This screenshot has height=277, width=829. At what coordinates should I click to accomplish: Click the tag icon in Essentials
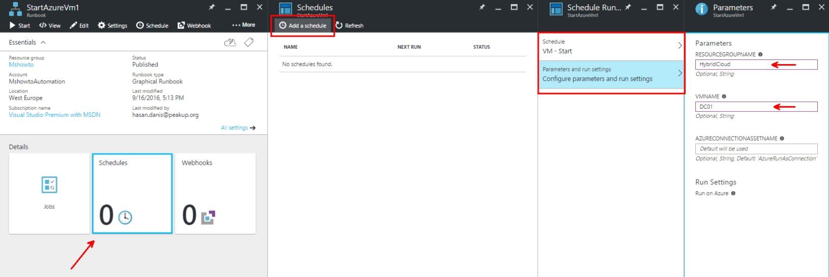pos(249,43)
